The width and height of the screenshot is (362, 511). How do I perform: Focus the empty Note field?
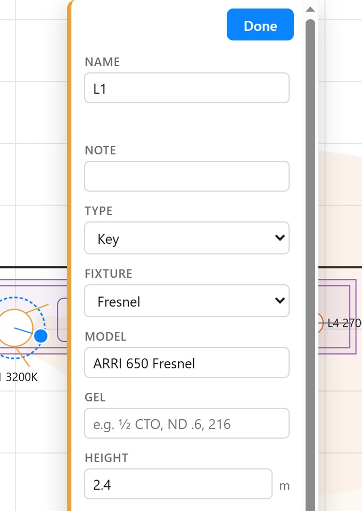point(187,176)
